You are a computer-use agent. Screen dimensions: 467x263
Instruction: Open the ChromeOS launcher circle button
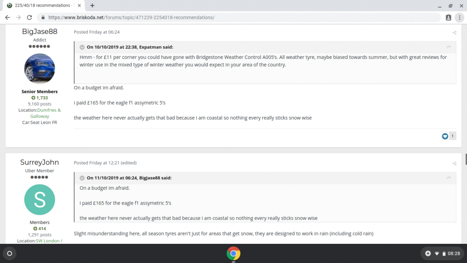pyautogui.click(x=9, y=254)
